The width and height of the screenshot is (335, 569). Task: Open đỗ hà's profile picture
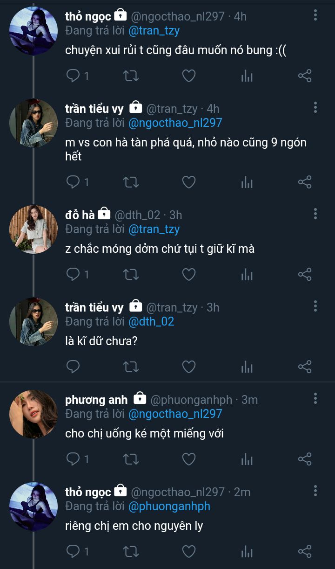[x=33, y=229]
